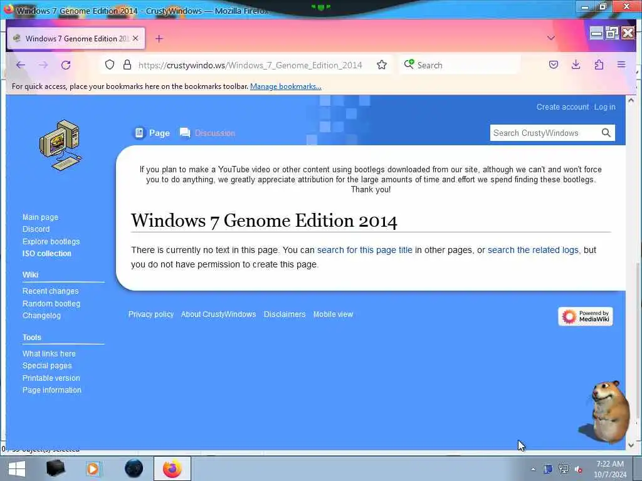Open the taskbar clock and date

click(610, 469)
